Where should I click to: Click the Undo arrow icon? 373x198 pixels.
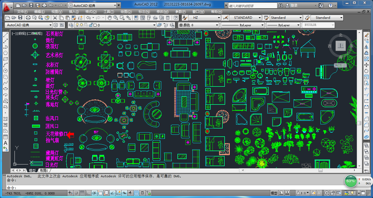[x=88, y=18]
